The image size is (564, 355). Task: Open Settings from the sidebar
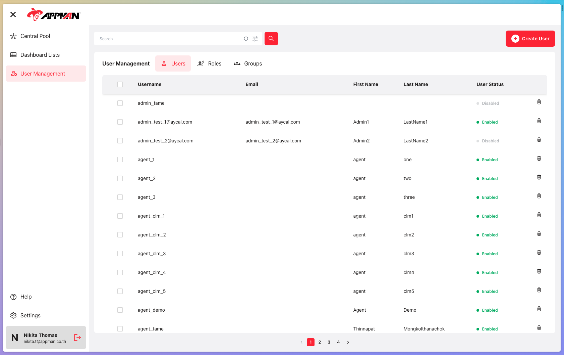pyautogui.click(x=46, y=315)
